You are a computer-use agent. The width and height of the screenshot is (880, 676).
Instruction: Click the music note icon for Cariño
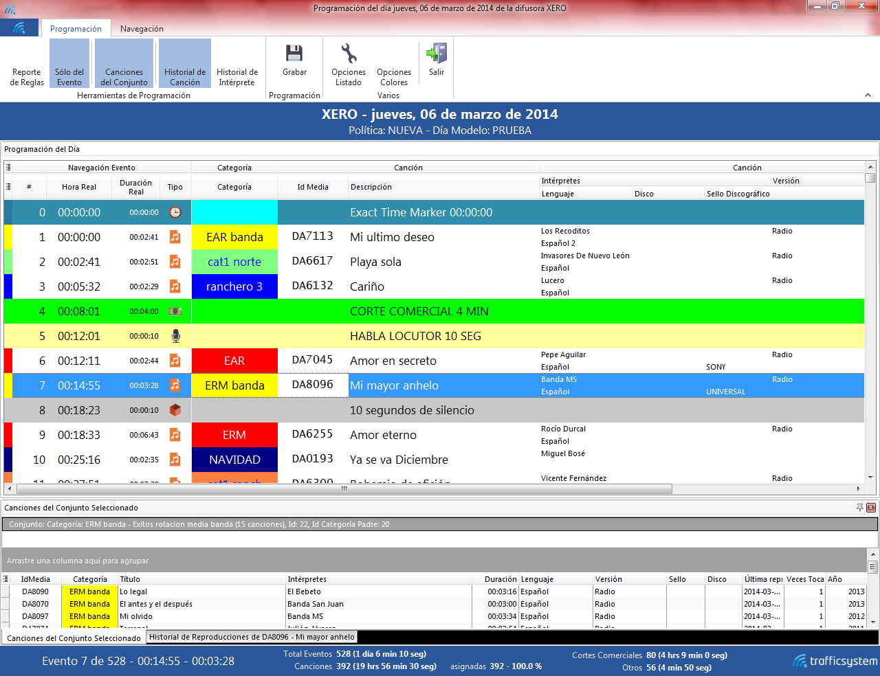[x=175, y=286]
